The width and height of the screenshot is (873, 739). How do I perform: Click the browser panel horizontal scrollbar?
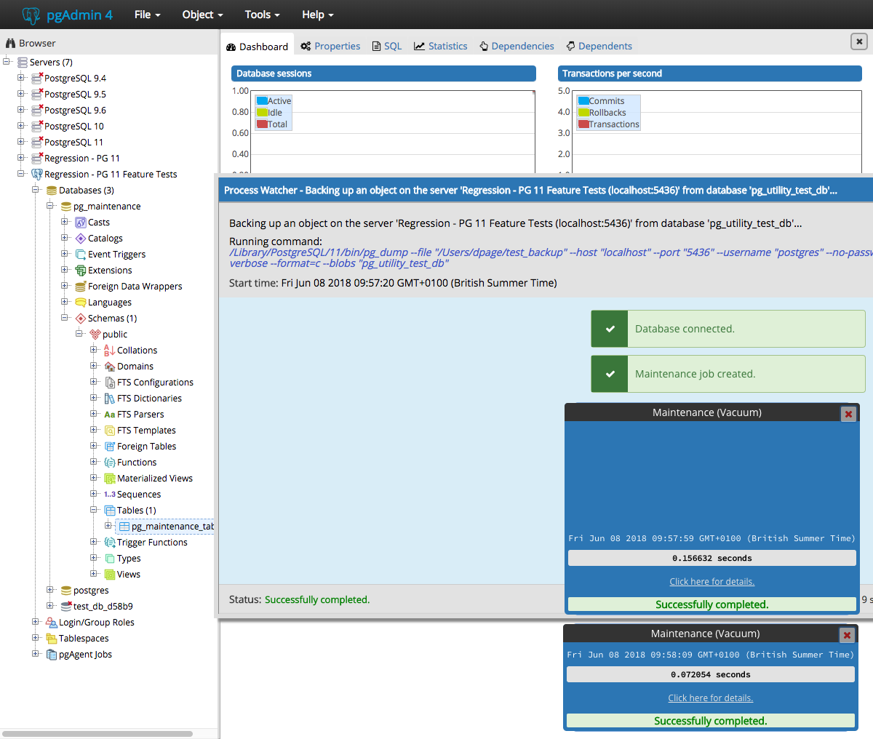[x=98, y=734]
